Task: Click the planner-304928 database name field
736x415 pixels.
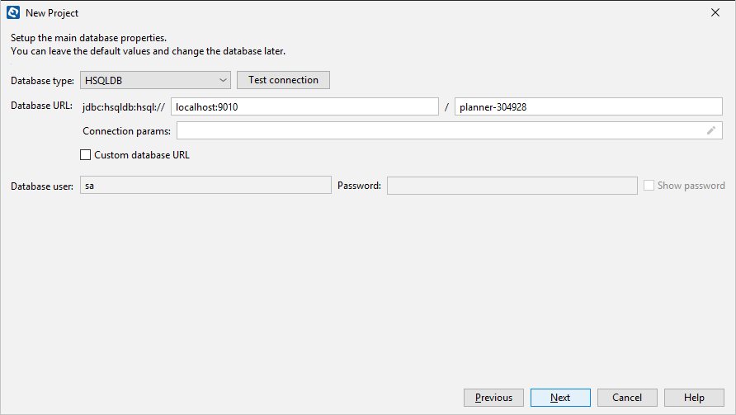Action: click(x=588, y=106)
